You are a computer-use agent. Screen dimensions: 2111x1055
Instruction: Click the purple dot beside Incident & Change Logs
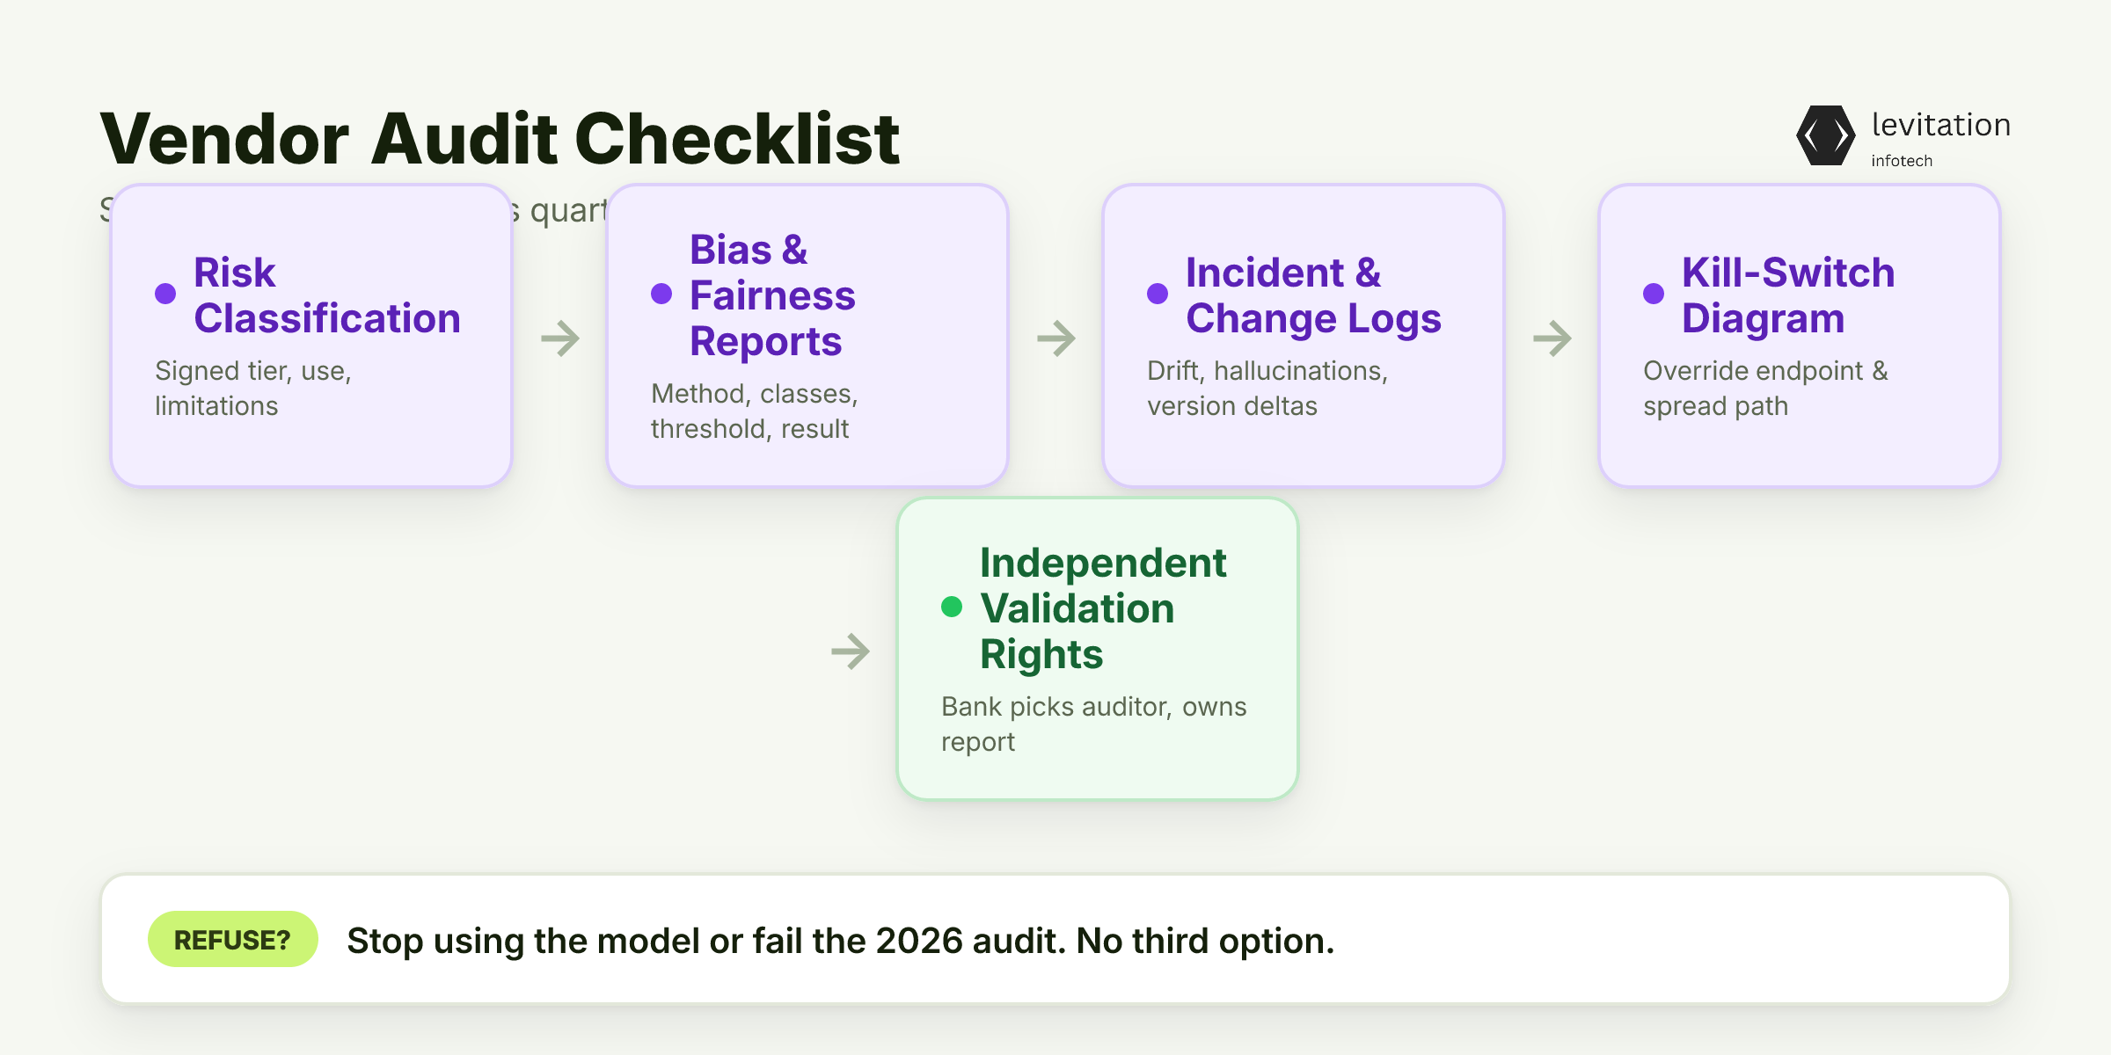point(1158,294)
